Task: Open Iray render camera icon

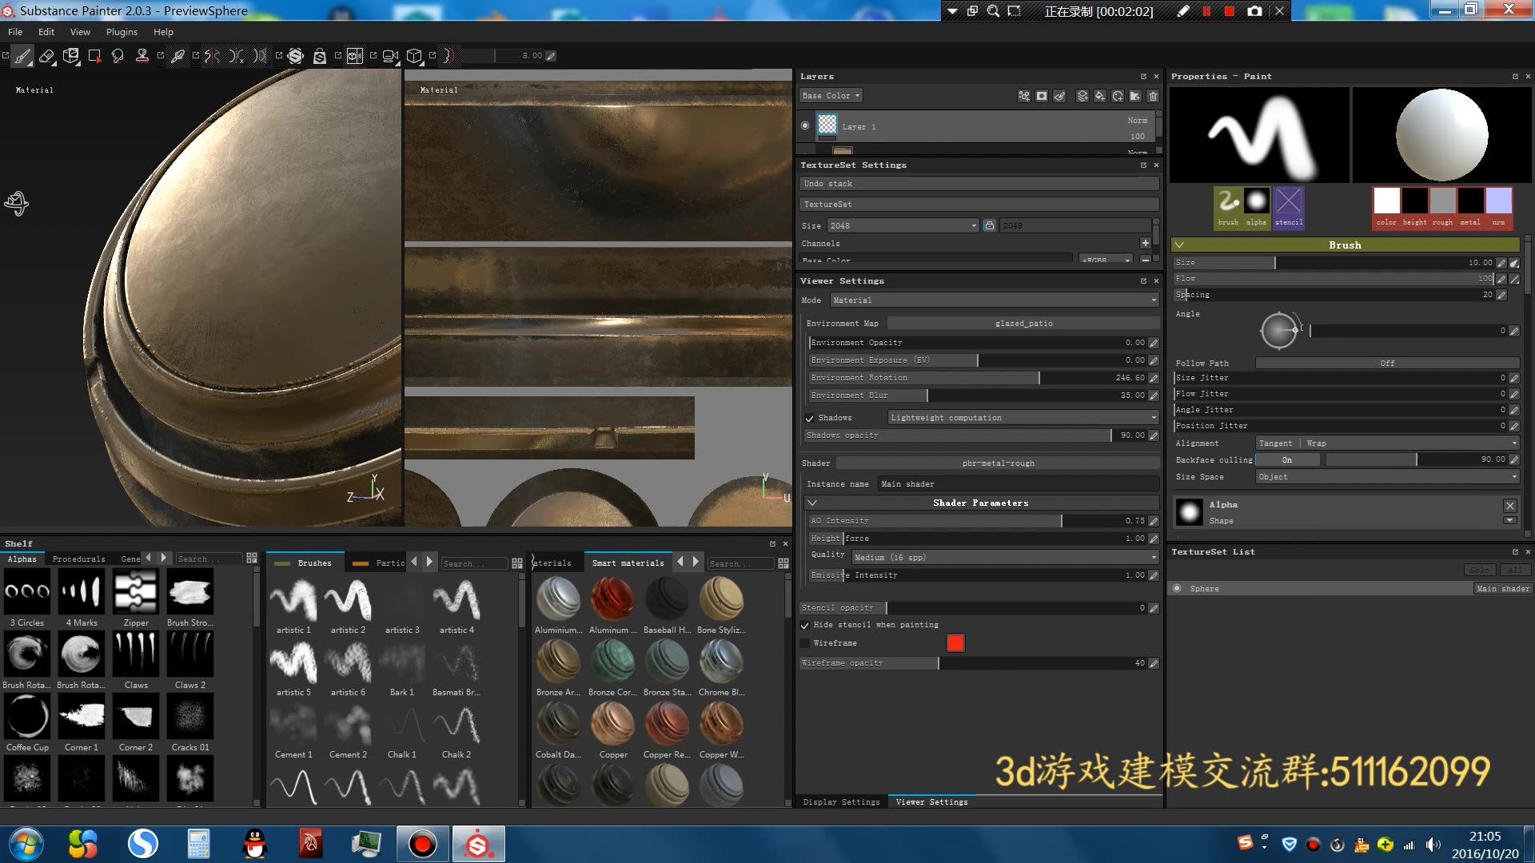Action: [x=389, y=56]
